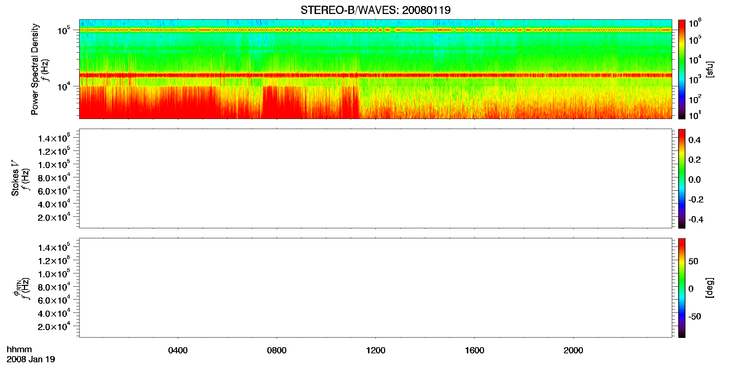
Task: Click the 0.4 tick on Stokes colorbar
Action: coord(694,140)
